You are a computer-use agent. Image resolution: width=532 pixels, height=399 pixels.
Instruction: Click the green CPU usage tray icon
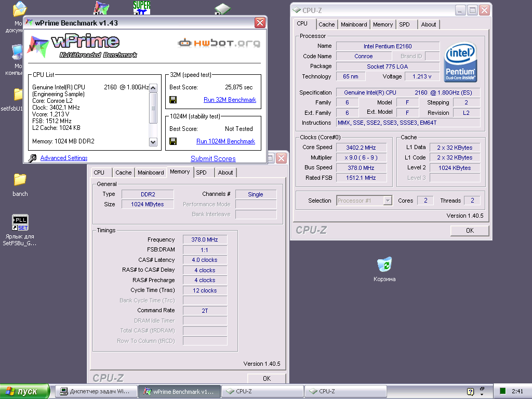(503, 391)
